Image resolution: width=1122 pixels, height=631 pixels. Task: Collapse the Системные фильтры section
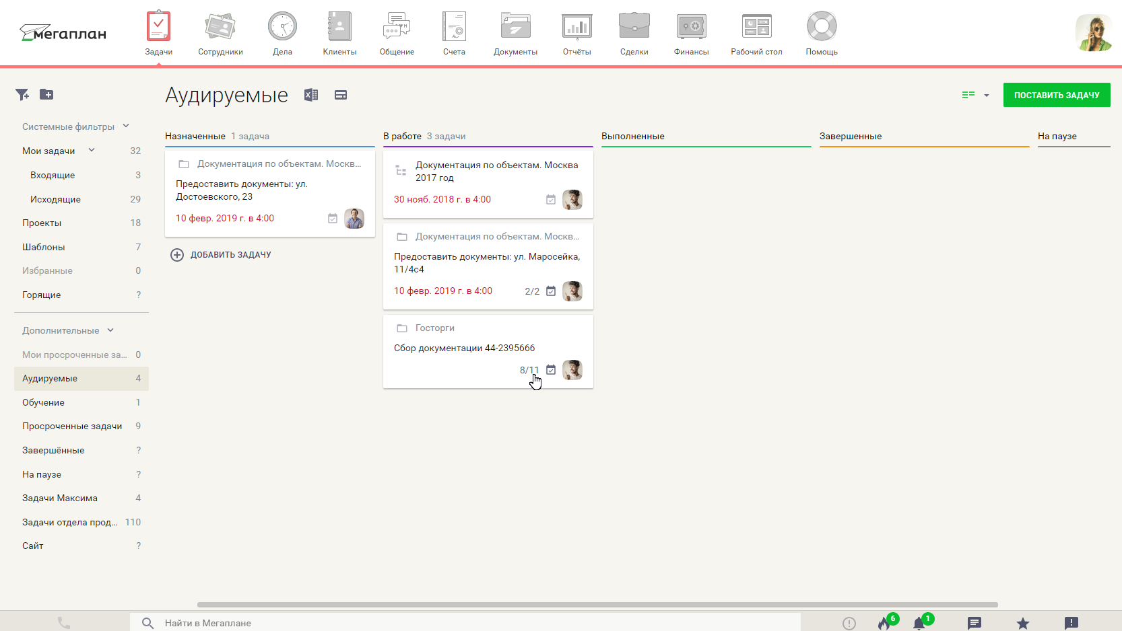[x=126, y=126]
